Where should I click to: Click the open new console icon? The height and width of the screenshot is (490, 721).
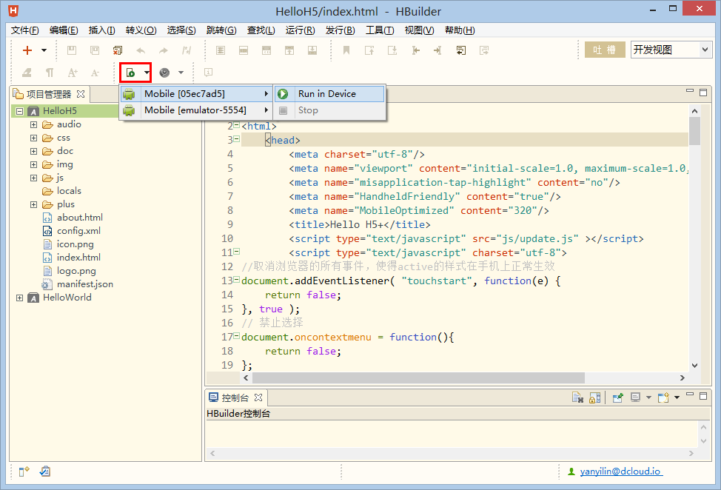click(663, 397)
